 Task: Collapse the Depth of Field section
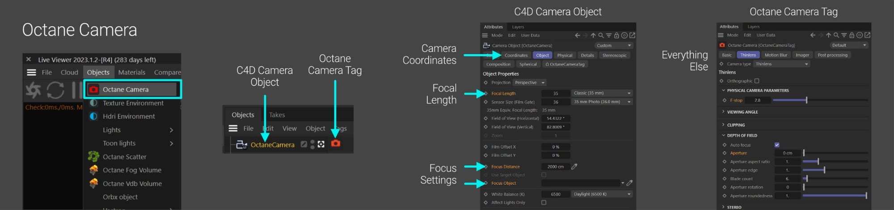742,135
